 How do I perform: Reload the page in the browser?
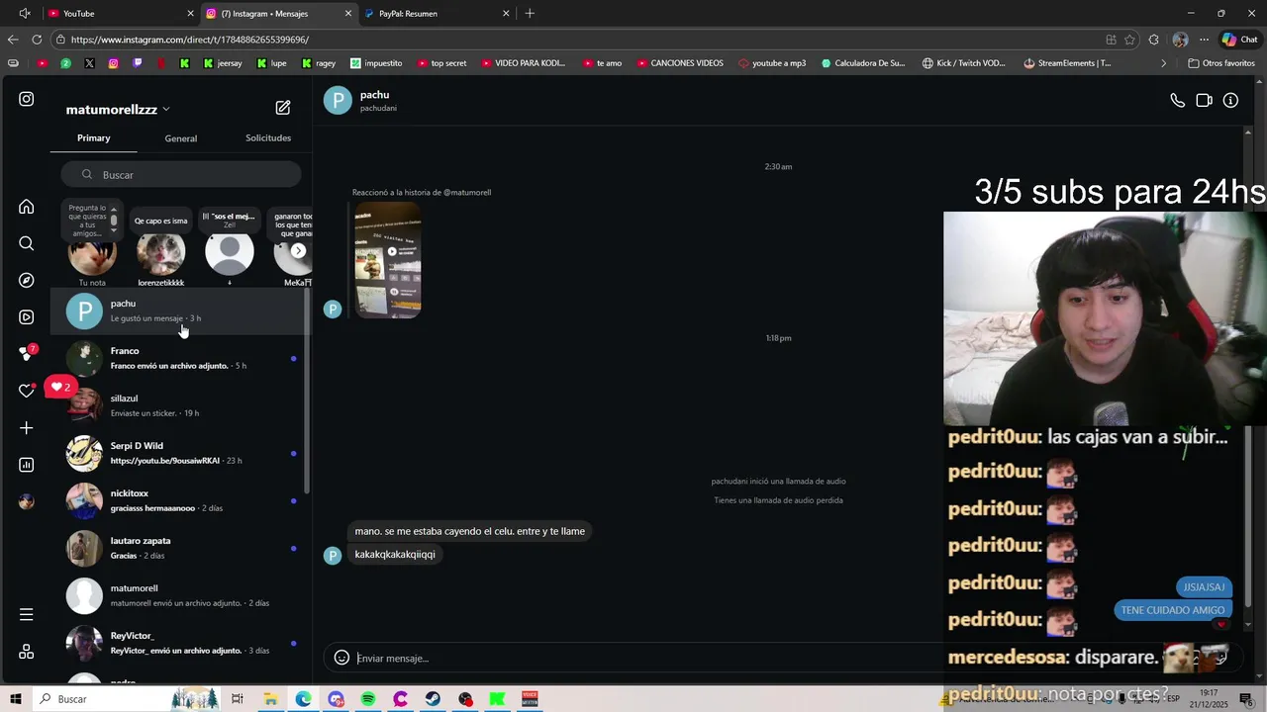37,40
